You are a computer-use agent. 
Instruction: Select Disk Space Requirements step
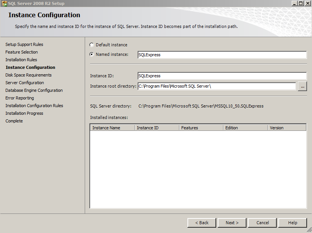(28, 75)
